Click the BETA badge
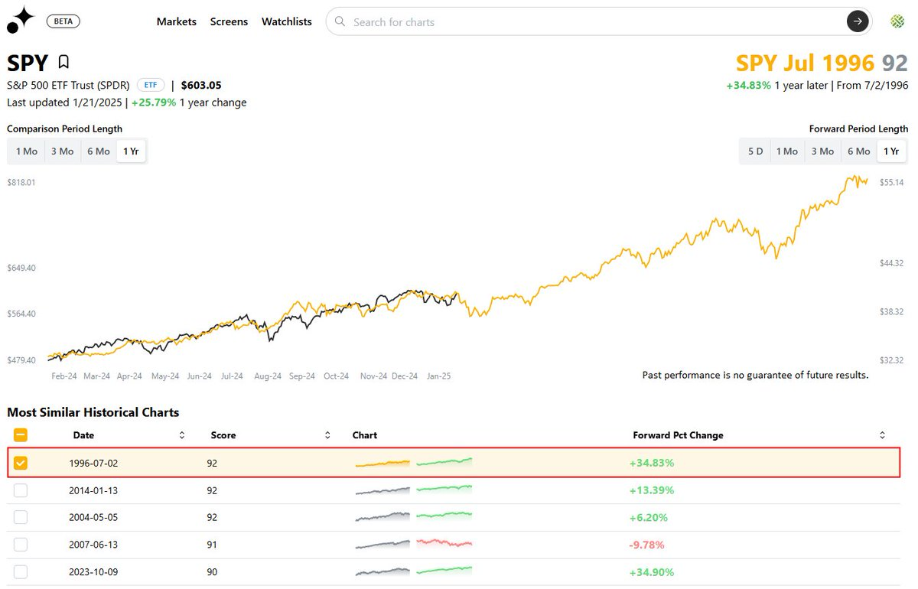Screen dimensions: 918x589 pyautogui.click(x=63, y=21)
